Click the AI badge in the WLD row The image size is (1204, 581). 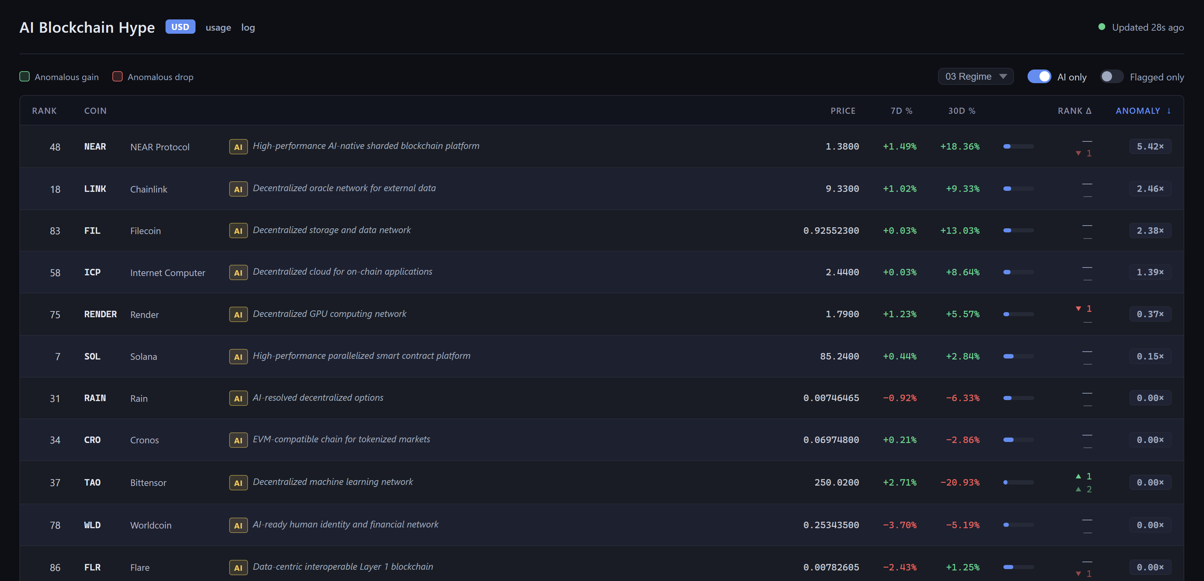238,525
